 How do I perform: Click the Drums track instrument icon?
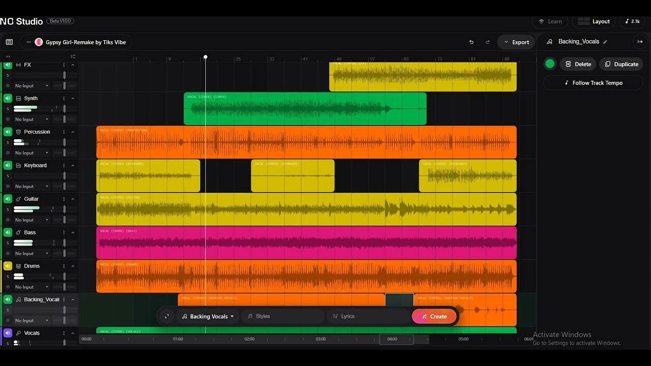pyautogui.click(x=19, y=266)
